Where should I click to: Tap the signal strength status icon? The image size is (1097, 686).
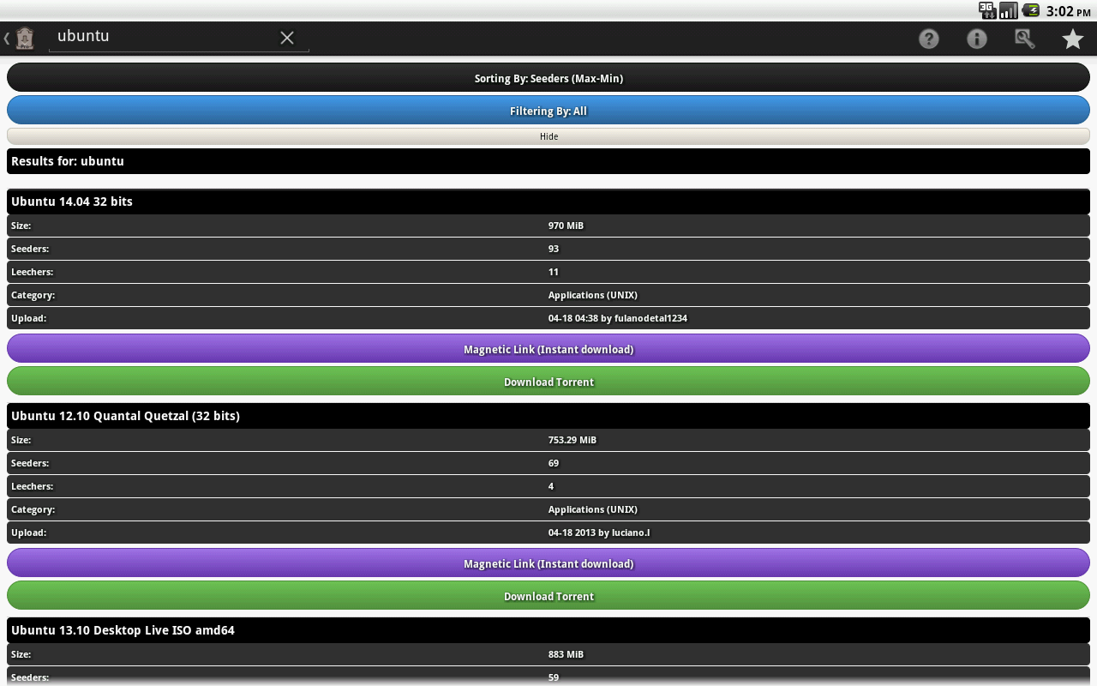[1009, 10]
